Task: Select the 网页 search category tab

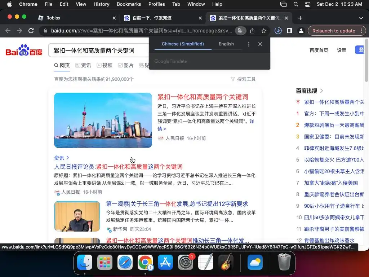Action: pos(62,65)
